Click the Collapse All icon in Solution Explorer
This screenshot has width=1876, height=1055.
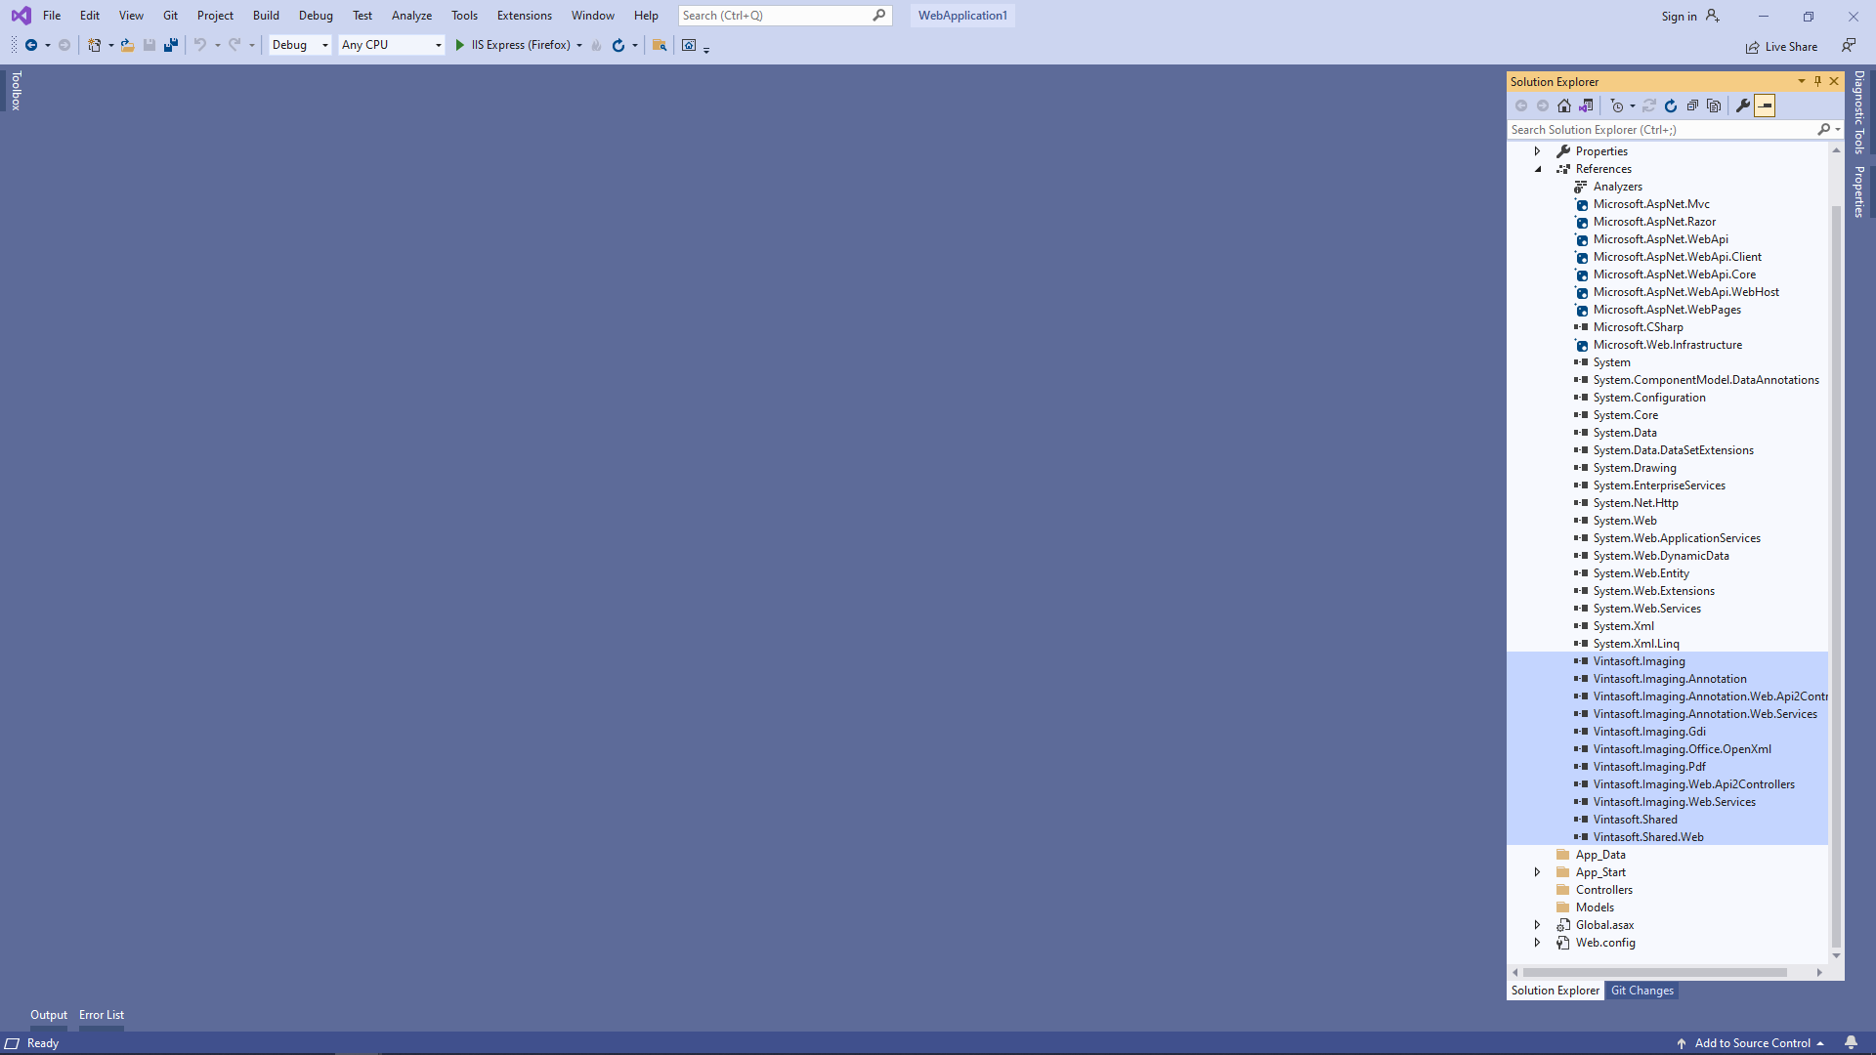pos(1692,105)
